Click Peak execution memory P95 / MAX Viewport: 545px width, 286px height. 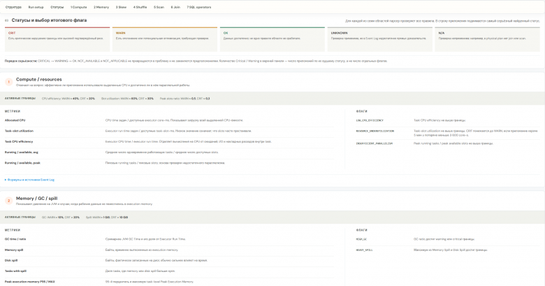point(30,282)
